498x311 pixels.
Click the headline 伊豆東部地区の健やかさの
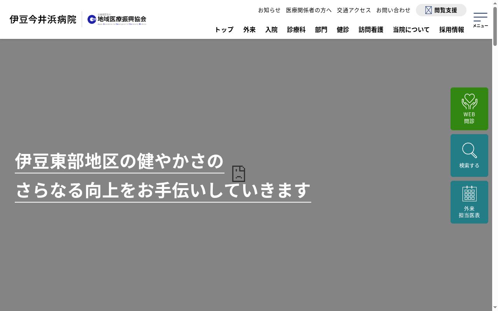119,161
